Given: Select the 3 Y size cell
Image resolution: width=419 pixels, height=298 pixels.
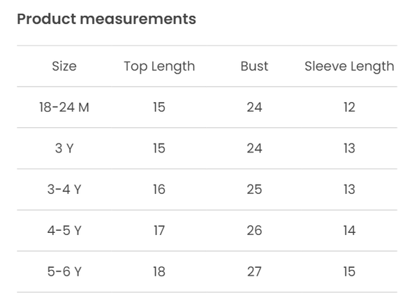Looking at the screenshot, I should pyautogui.click(x=64, y=148).
